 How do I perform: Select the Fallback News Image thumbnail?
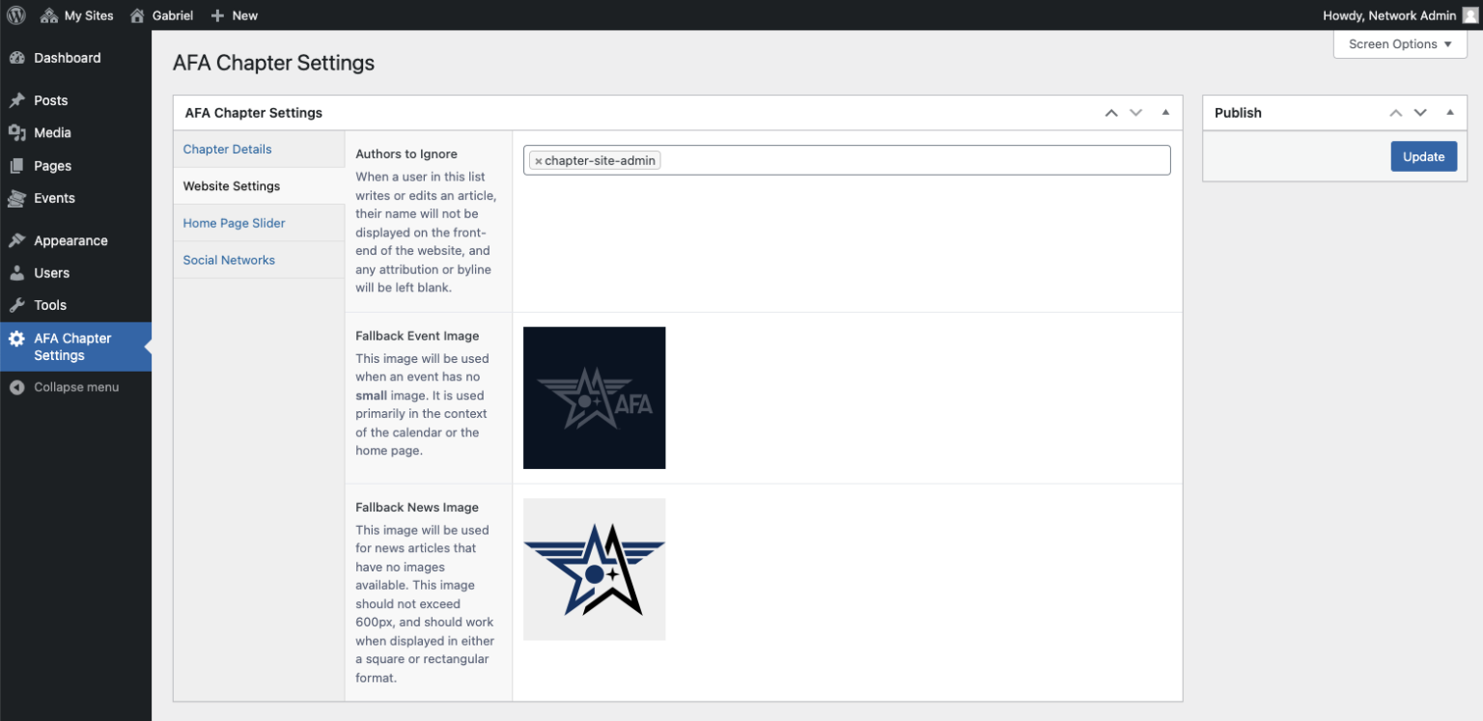[x=594, y=569]
